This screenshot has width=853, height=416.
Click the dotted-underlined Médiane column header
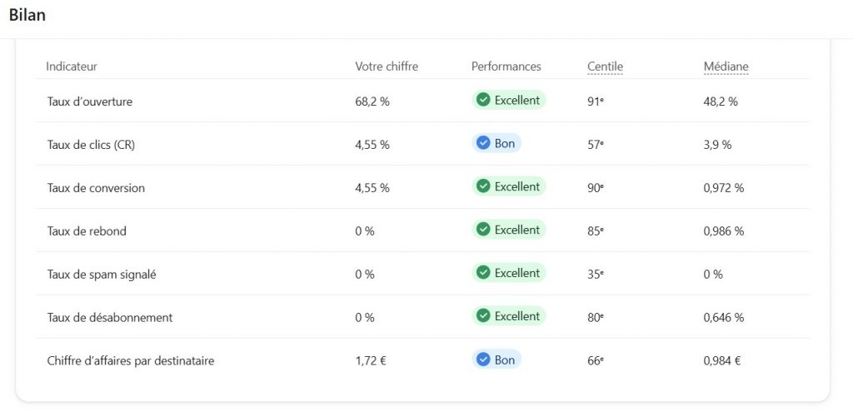pyautogui.click(x=726, y=67)
